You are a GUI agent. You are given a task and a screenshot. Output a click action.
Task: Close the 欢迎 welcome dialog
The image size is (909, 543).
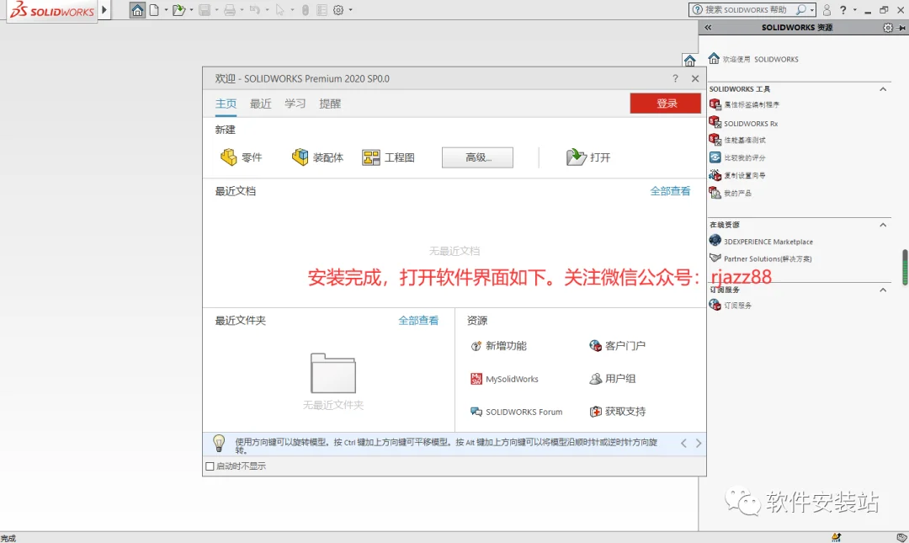point(695,79)
